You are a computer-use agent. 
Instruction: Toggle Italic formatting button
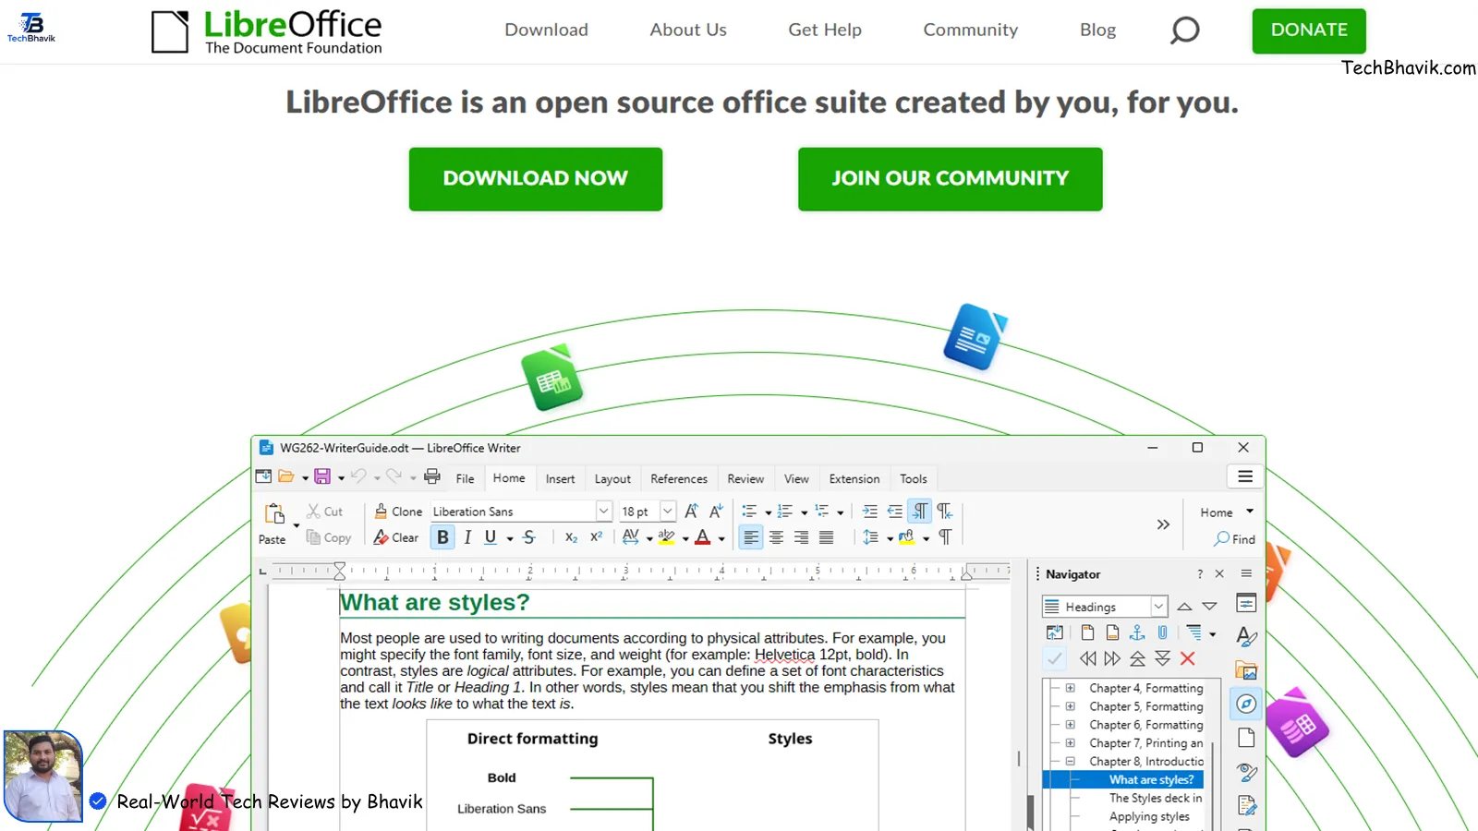pyautogui.click(x=467, y=537)
